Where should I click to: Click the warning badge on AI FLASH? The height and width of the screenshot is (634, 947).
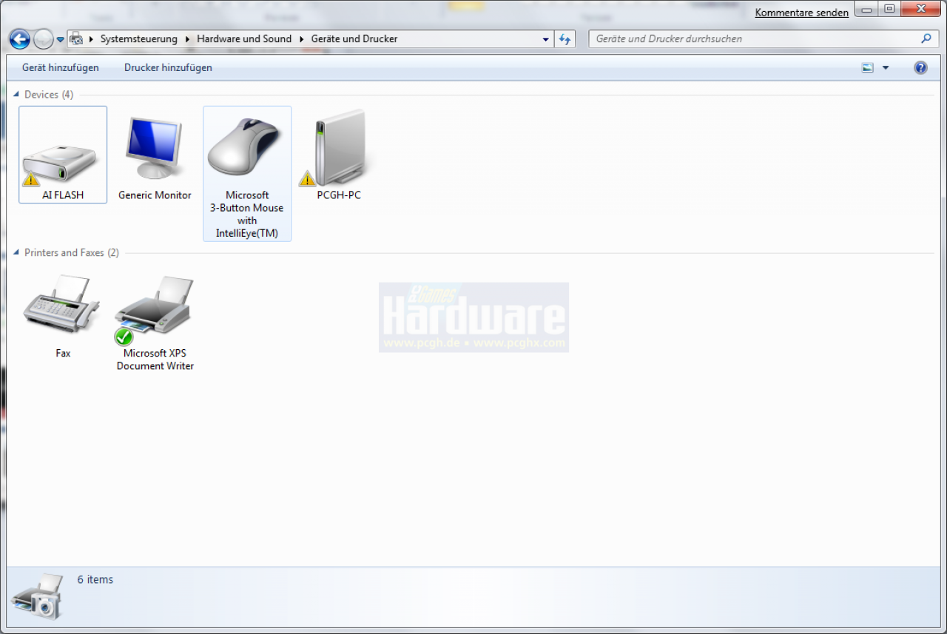tap(30, 178)
